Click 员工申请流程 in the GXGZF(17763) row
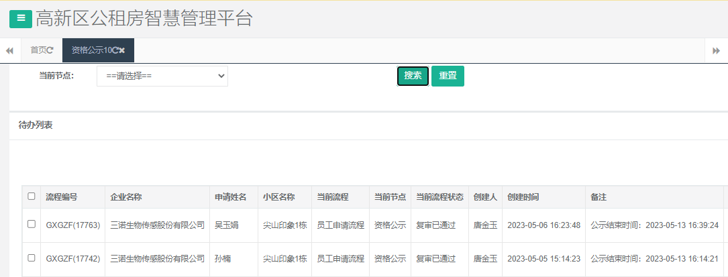 tap(340, 225)
